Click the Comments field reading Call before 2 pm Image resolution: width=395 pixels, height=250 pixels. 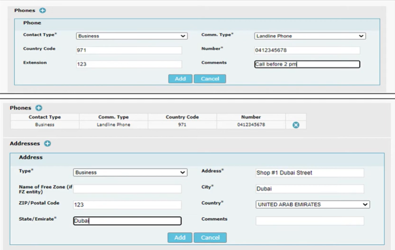coord(307,64)
